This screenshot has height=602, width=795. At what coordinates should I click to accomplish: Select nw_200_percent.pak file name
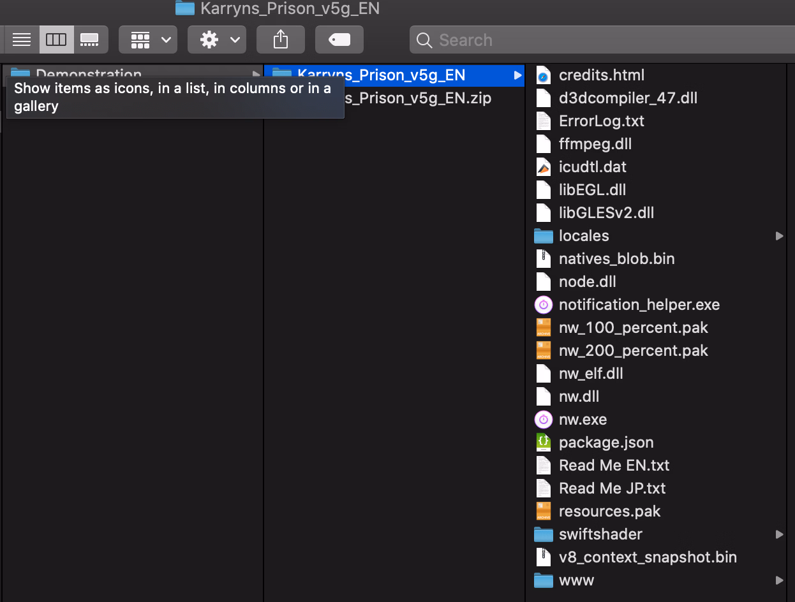pyautogui.click(x=634, y=351)
